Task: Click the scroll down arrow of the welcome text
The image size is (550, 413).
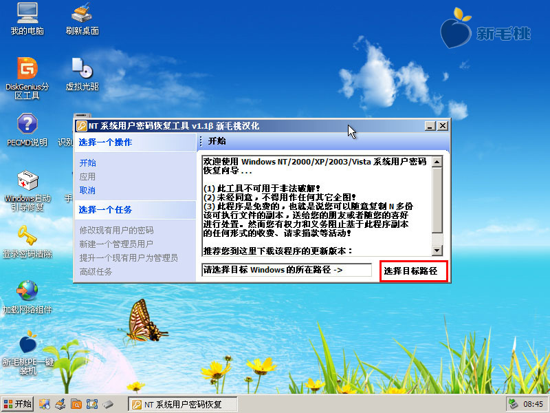Action: tap(437, 251)
